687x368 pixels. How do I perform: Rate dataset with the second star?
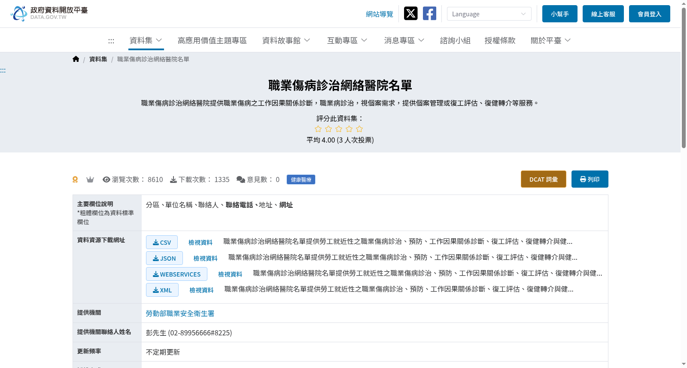click(328, 129)
